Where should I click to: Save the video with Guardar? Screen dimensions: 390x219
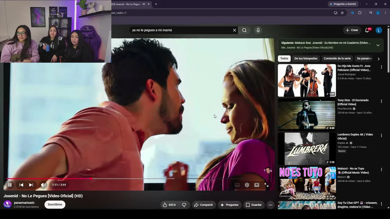coord(254,205)
